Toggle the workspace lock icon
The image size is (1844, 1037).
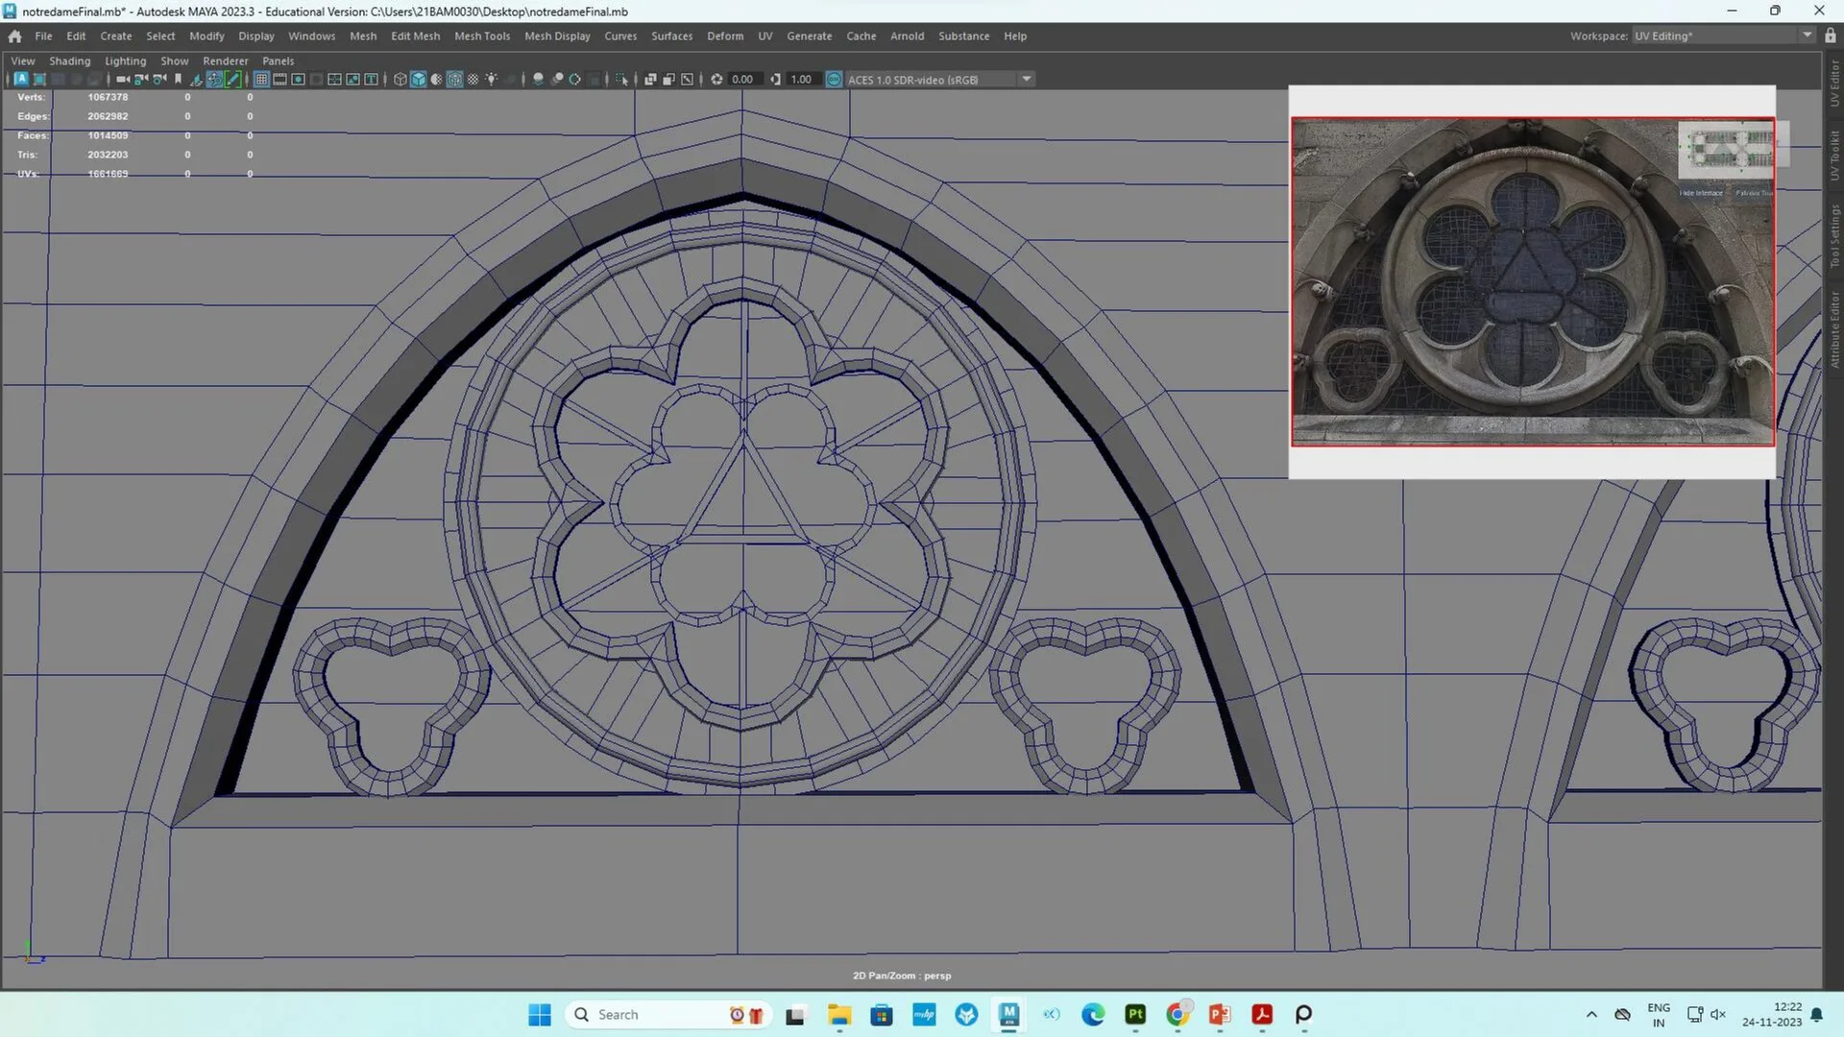click(x=1830, y=36)
